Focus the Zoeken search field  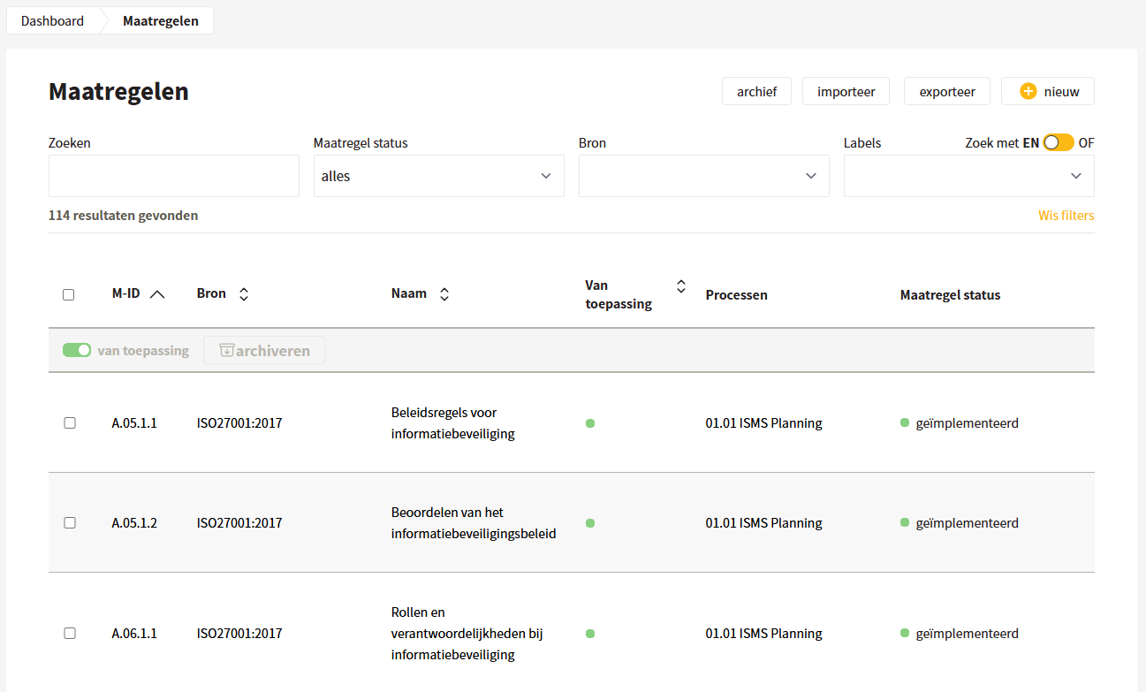(x=174, y=176)
